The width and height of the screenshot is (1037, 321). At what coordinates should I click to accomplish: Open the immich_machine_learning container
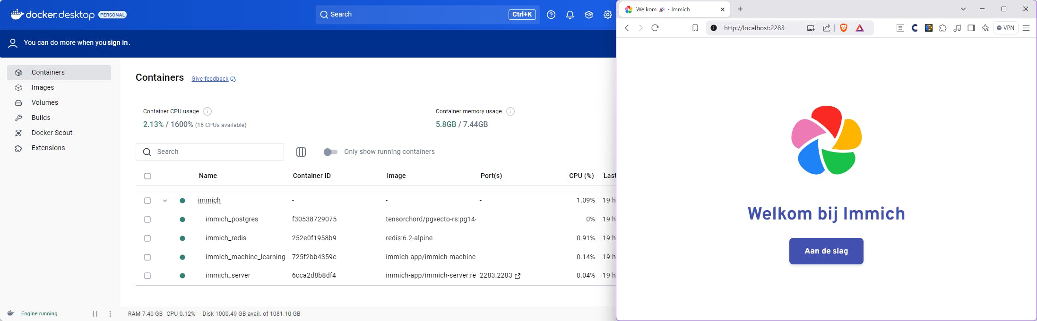point(245,257)
